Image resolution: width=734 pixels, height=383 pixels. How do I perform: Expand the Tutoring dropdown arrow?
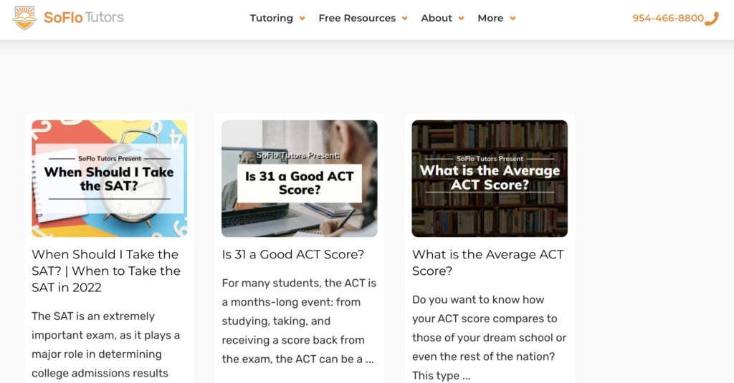302,19
